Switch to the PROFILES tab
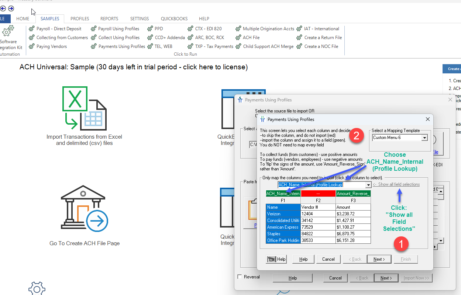This screenshot has width=461, height=295. (80, 19)
